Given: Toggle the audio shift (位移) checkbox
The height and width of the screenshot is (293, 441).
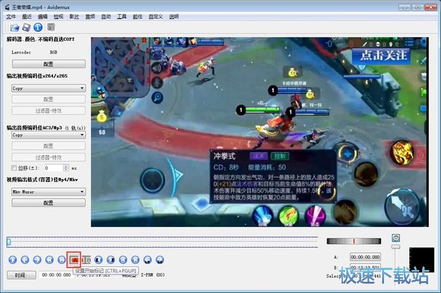Looking at the screenshot, I should point(15,168).
